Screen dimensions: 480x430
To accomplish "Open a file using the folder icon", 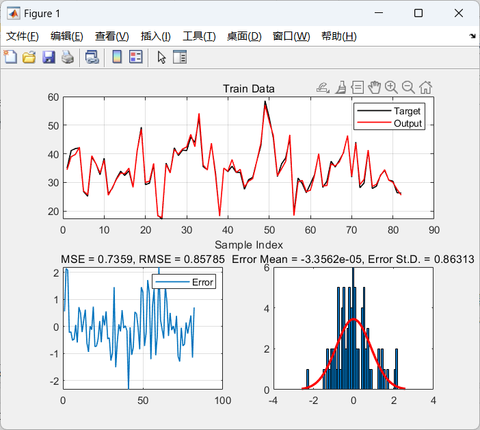I will pyautogui.click(x=29, y=58).
